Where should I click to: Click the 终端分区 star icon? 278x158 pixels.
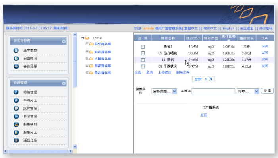16,100
